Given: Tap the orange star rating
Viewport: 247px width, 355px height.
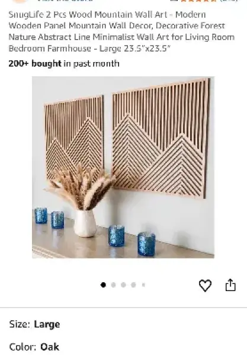Looking at the screenshot, I should [x=198, y=1].
